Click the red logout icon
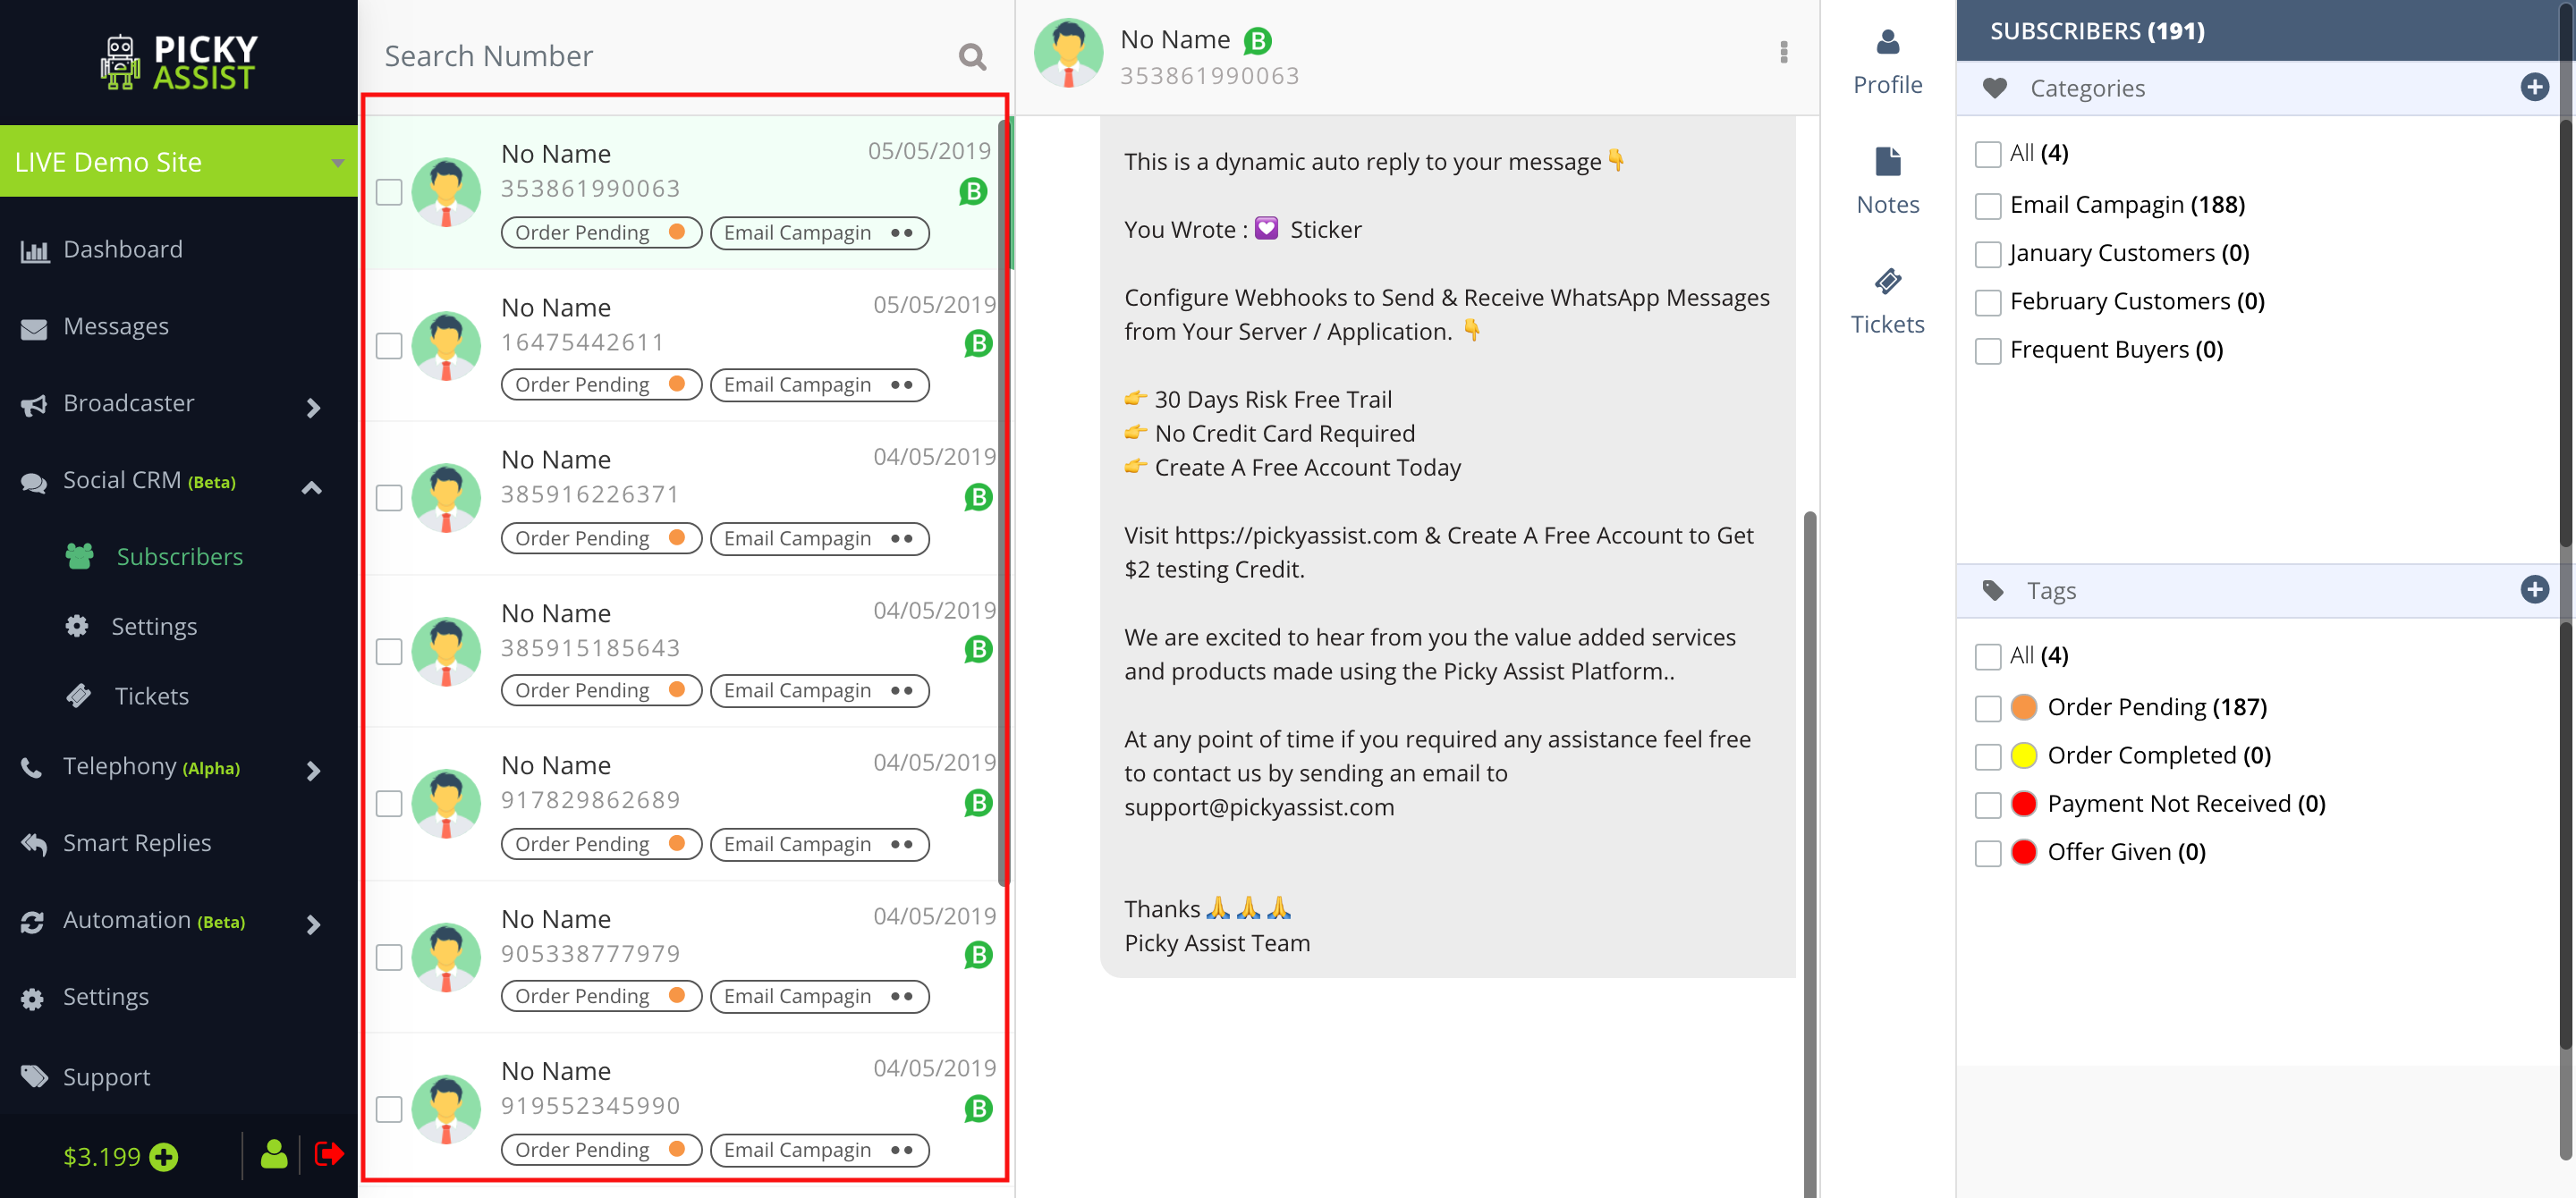The height and width of the screenshot is (1198, 2576). point(329,1154)
